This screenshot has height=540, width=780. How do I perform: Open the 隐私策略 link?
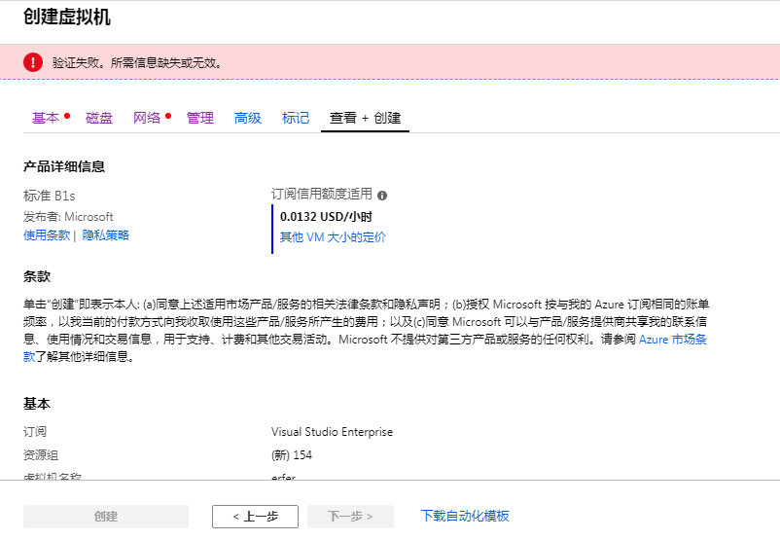(x=105, y=234)
